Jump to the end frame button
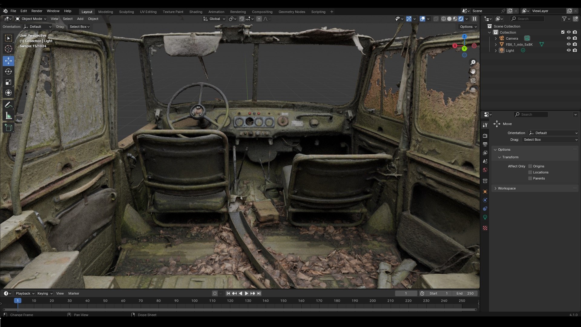Viewport: 581px width, 327px height. tap(259, 293)
